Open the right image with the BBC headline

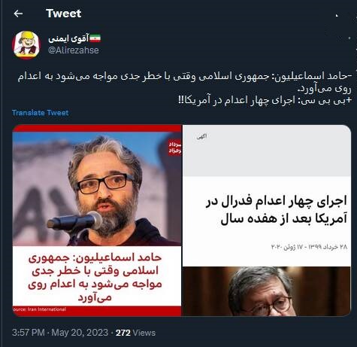click(267, 221)
